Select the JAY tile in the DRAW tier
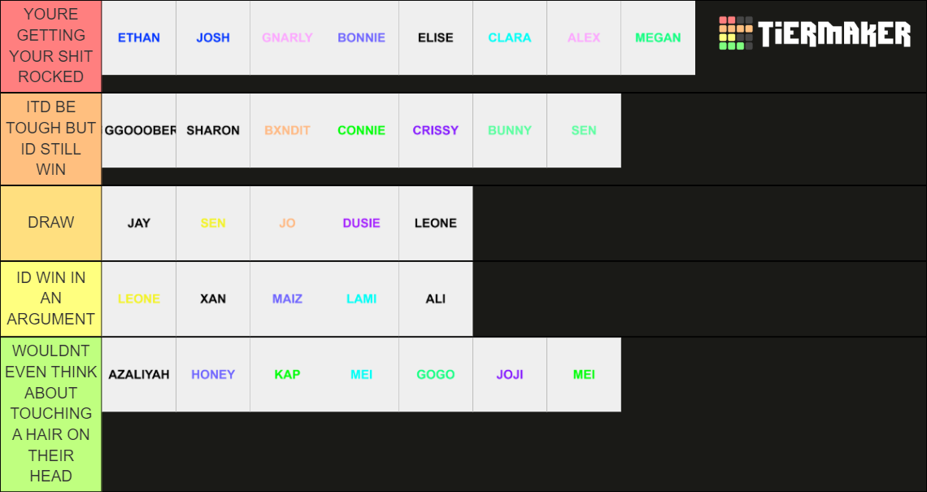The height and width of the screenshot is (492, 927). point(139,223)
